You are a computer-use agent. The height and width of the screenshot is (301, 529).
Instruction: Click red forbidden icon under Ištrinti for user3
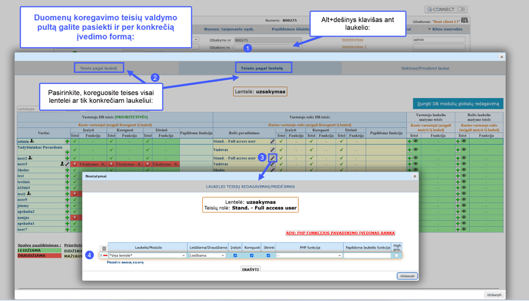[148, 164]
